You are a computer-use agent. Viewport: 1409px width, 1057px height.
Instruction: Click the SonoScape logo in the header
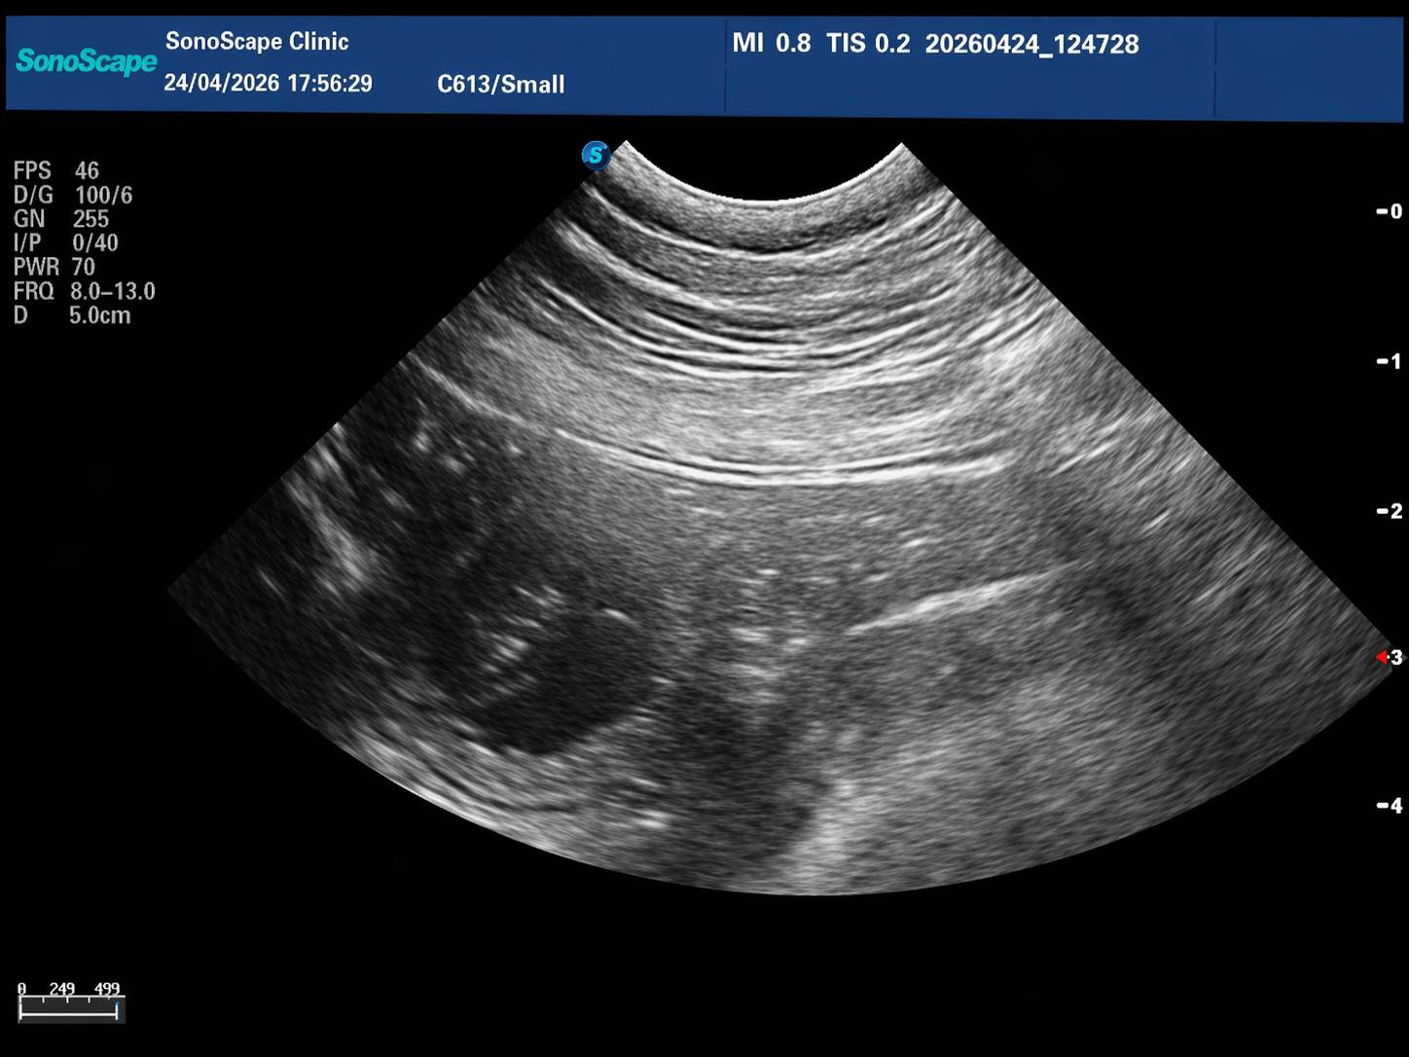pyautogui.click(x=86, y=61)
